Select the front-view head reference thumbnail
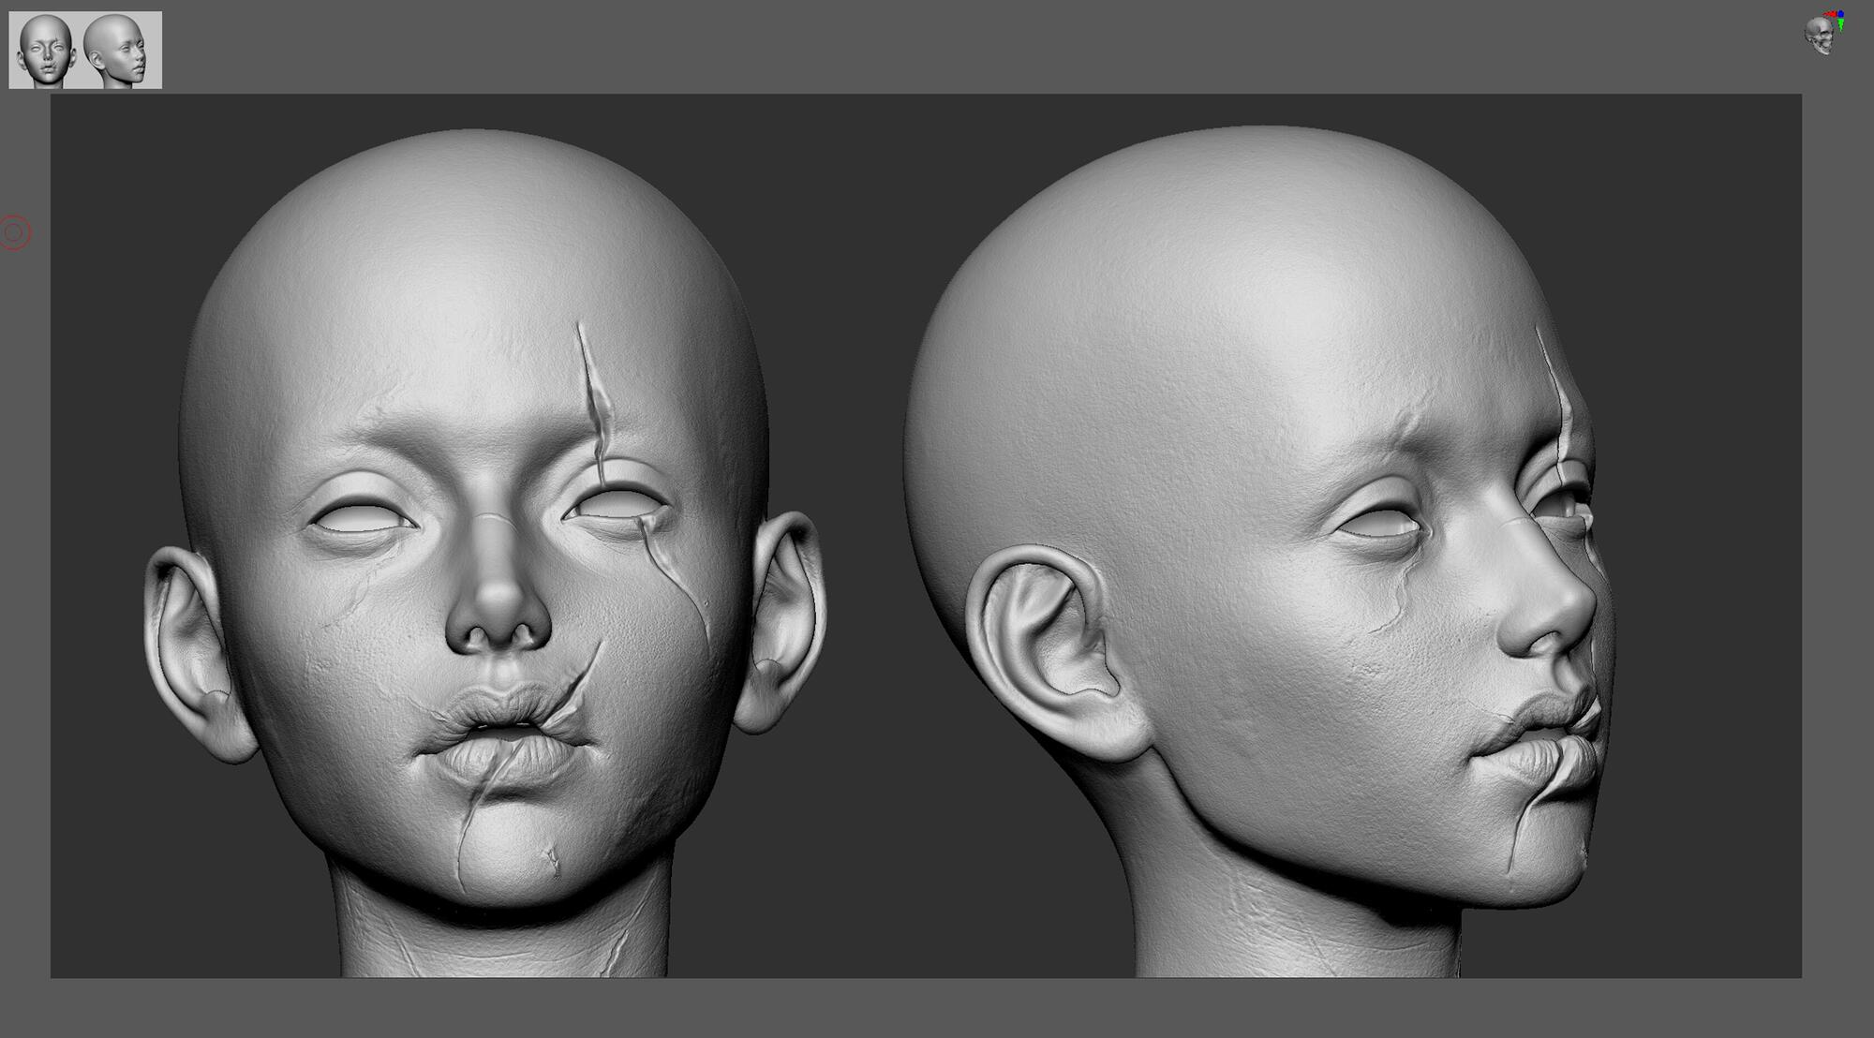This screenshot has width=1874, height=1038. 43,45
